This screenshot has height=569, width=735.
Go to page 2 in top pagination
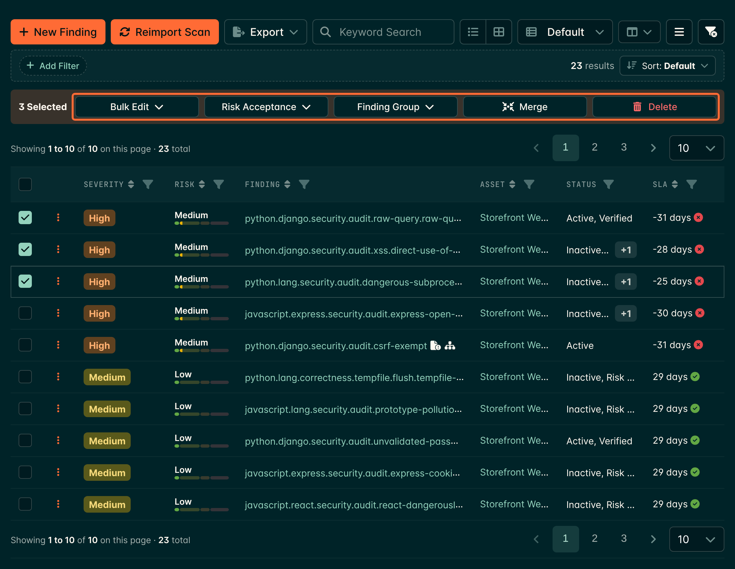pos(594,147)
